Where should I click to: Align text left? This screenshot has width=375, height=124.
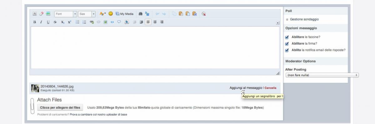tap(148, 22)
